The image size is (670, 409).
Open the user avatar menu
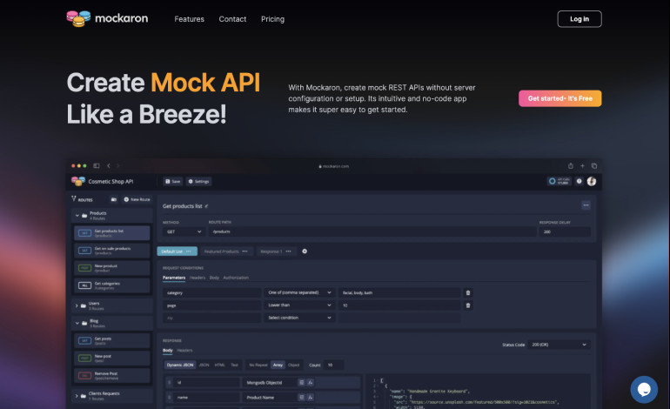[592, 181]
